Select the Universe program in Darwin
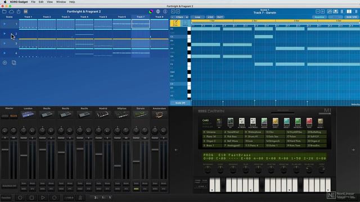Viewport: 360px width, 202px height. (212, 132)
